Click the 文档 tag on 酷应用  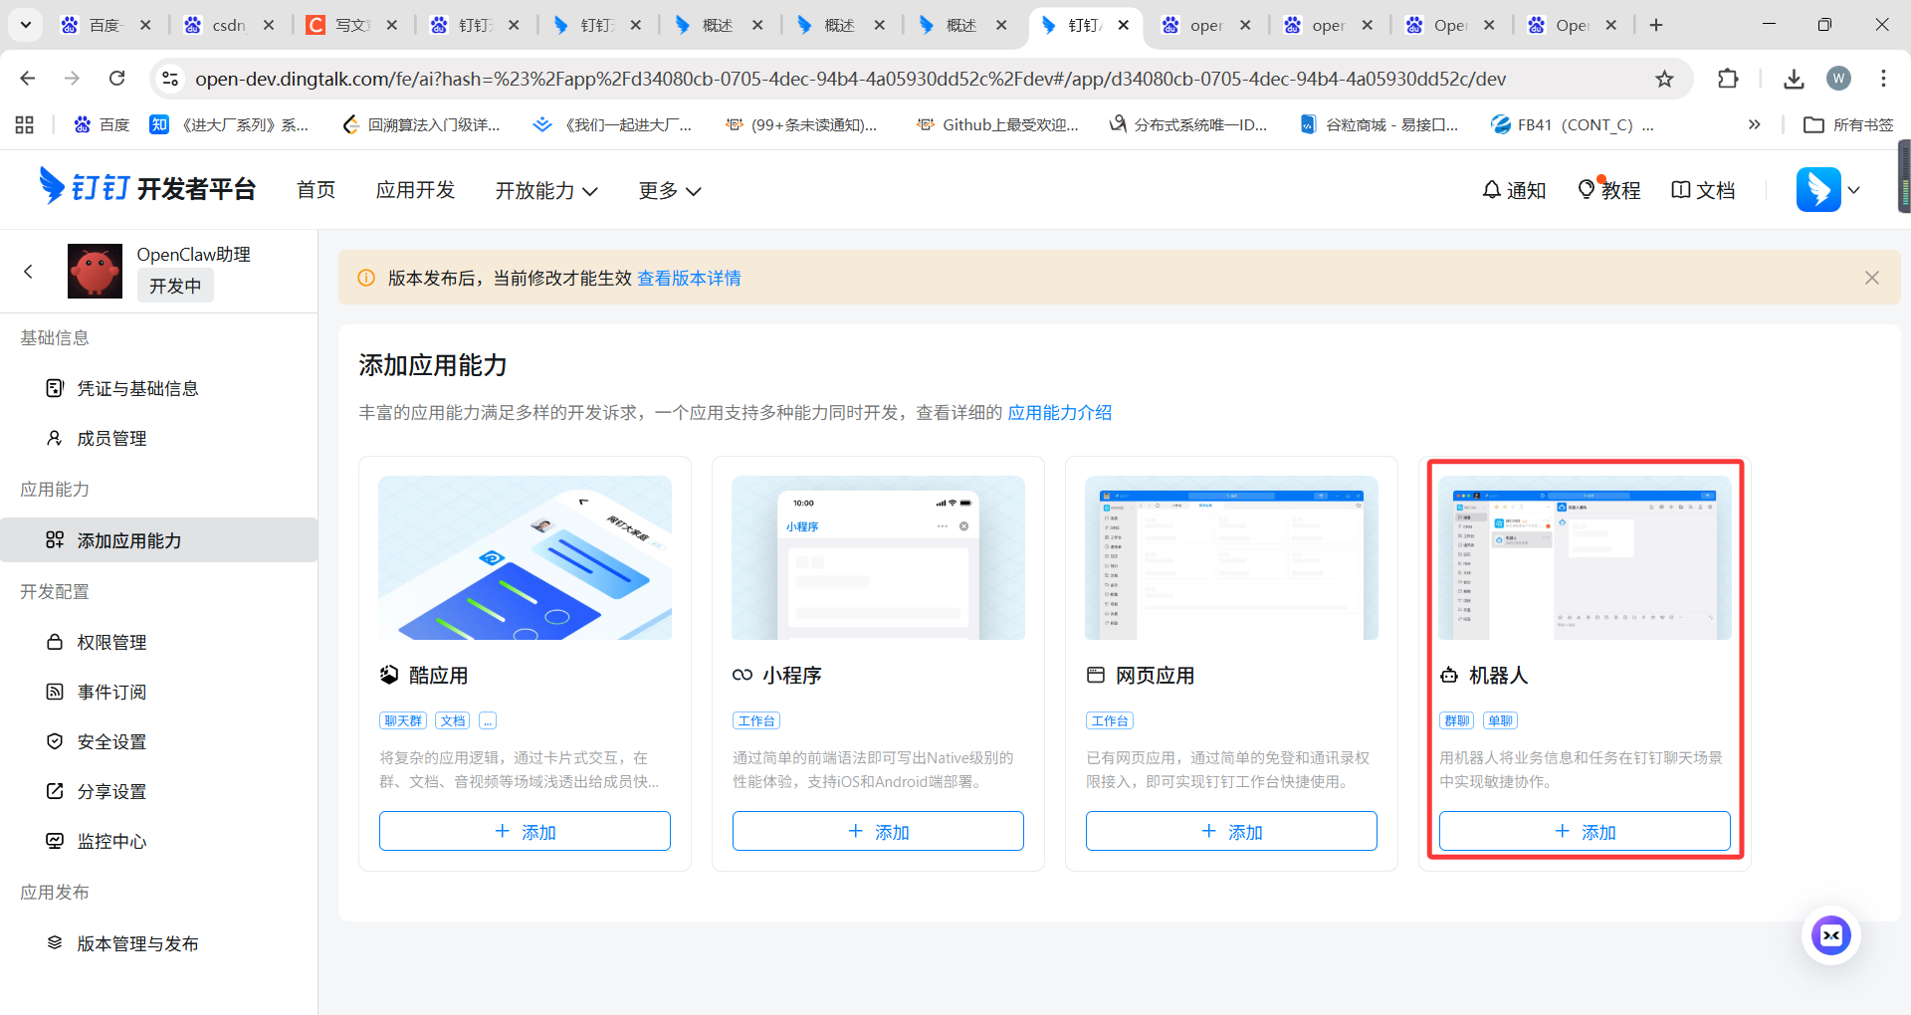pos(453,720)
